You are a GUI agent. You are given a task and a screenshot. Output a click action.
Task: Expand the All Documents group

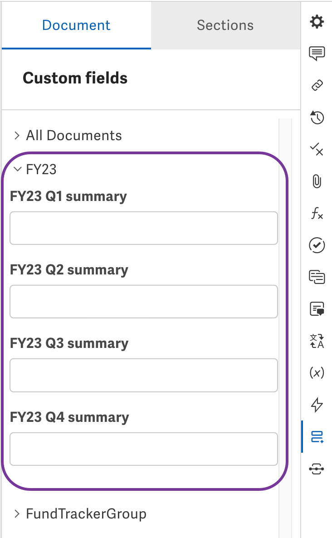tap(67, 135)
